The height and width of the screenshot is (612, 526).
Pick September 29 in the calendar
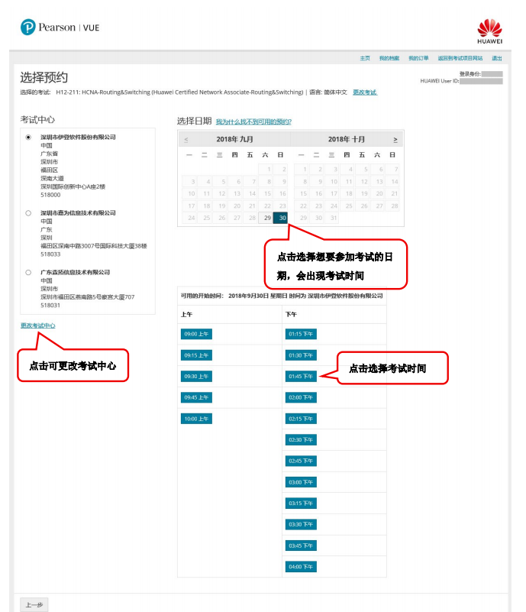(x=266, y=218)
